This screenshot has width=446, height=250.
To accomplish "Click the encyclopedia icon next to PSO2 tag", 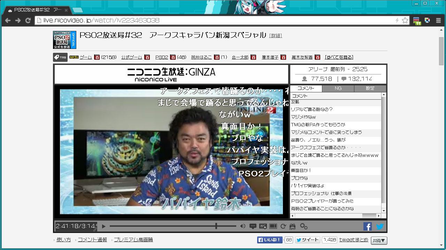I will pos(172,57).
